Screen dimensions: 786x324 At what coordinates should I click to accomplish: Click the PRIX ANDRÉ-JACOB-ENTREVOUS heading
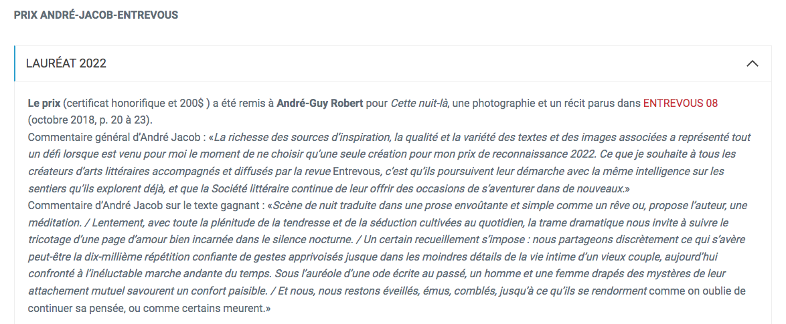click(x=96, y=15)
